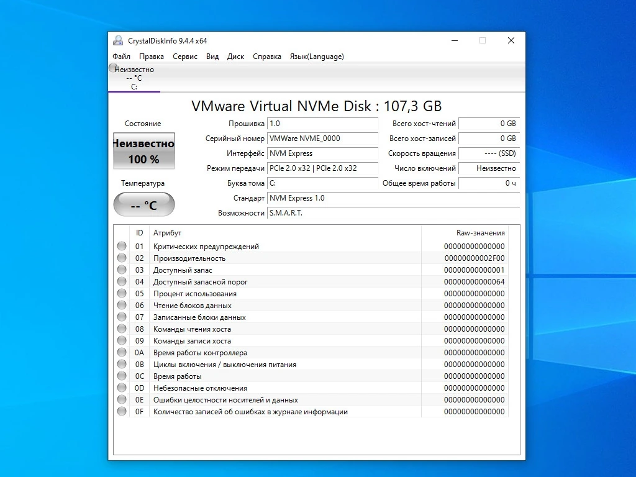Open the Вид menu
The width and height of the screenshot is (636, 477).
coord(212,57)
